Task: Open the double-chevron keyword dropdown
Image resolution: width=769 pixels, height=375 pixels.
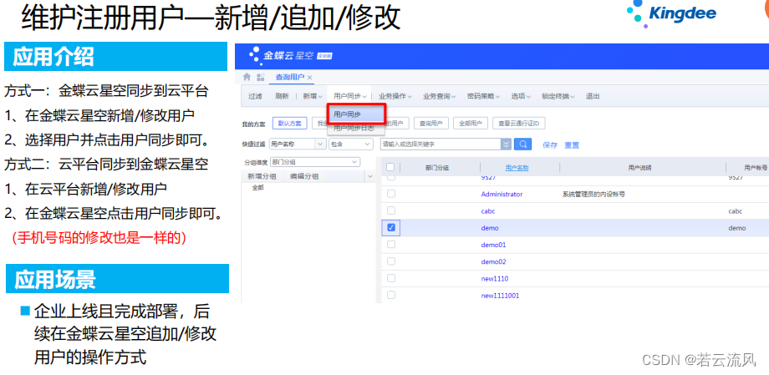Action: point(507,144)
